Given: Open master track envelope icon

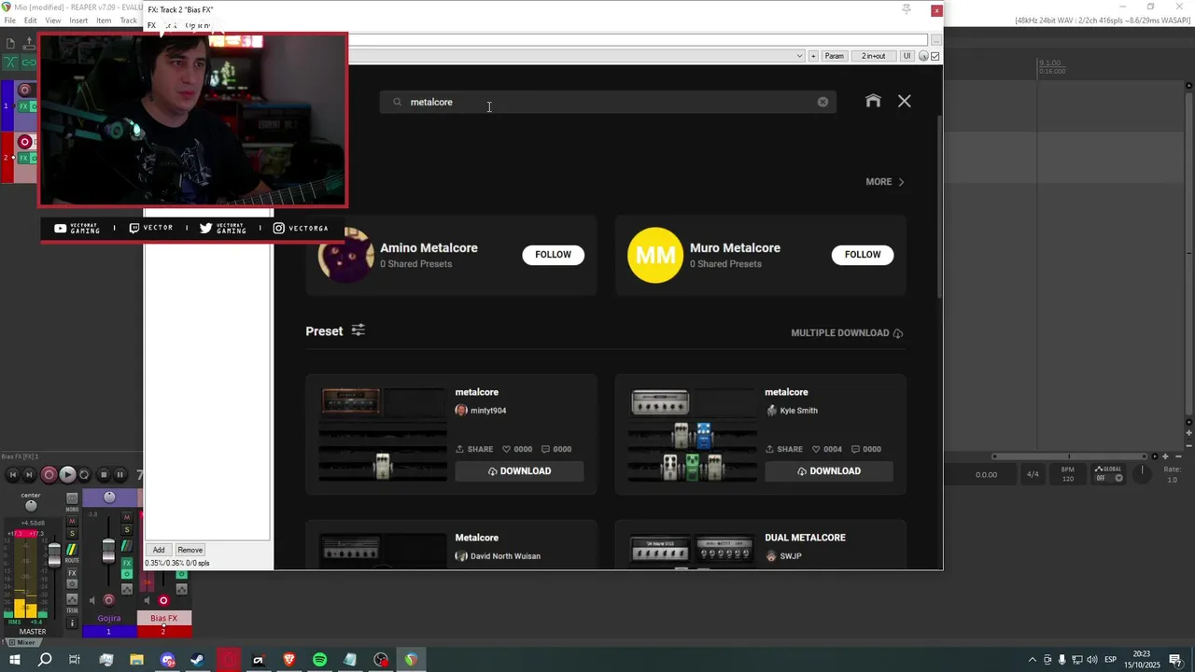Looking at the screenshot, I should pyautogui.click(x=72, y=599).
